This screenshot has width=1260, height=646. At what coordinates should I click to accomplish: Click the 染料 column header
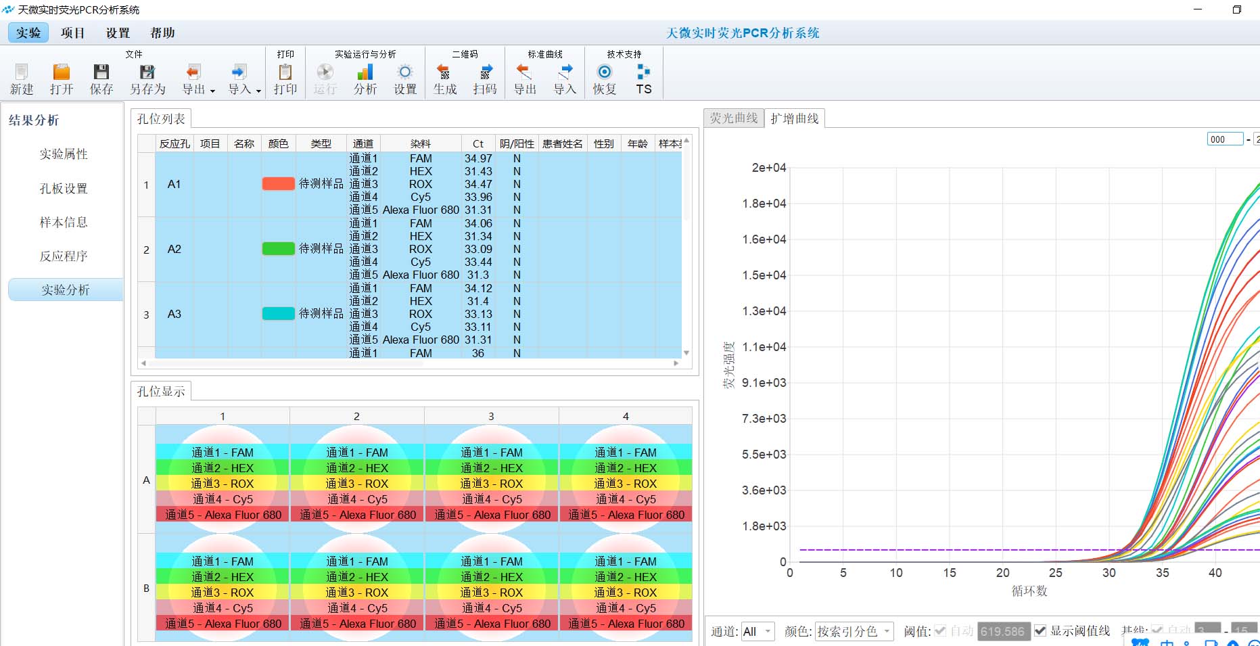[421, 143]
